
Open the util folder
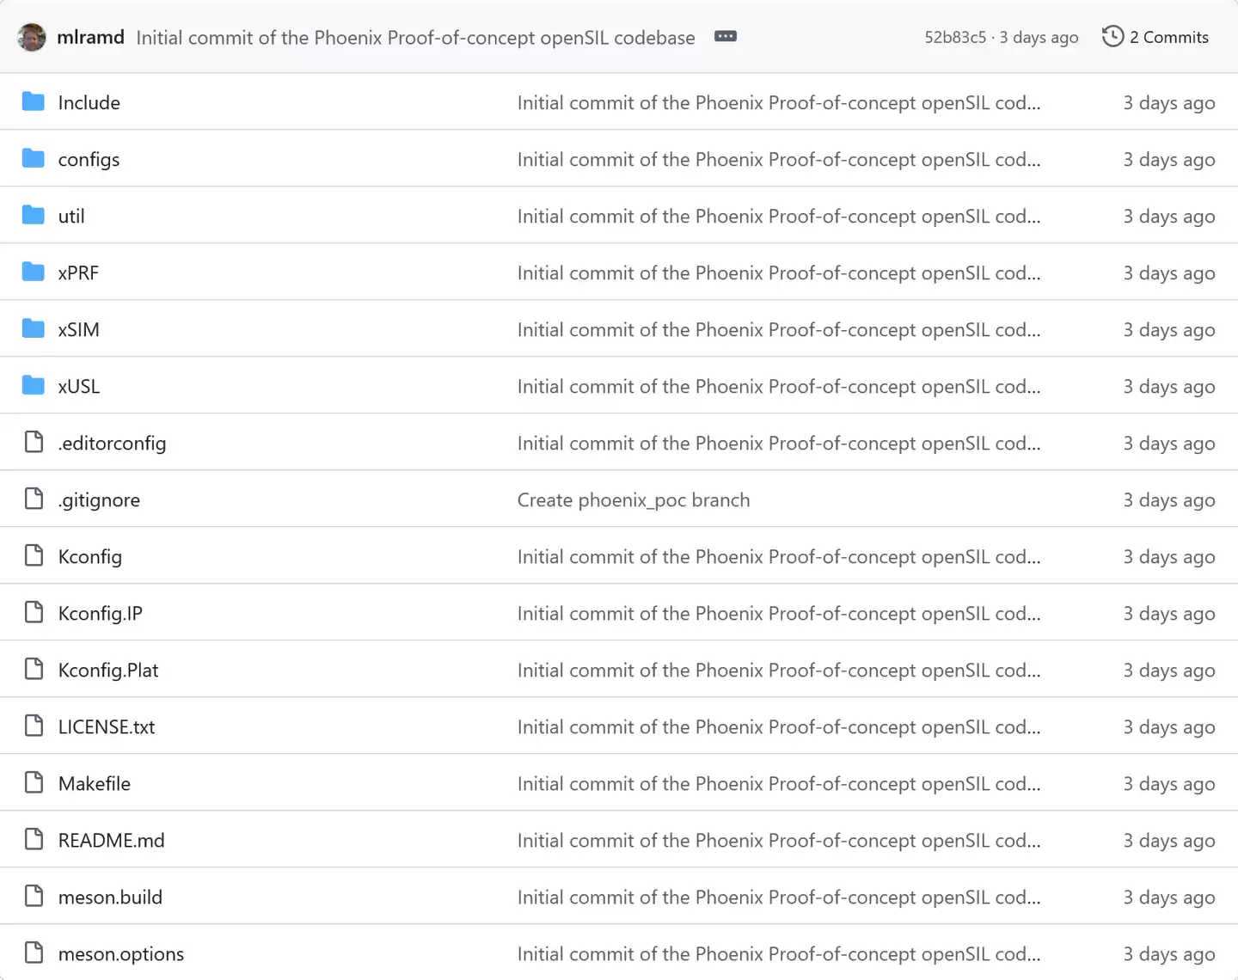point(71,217)
